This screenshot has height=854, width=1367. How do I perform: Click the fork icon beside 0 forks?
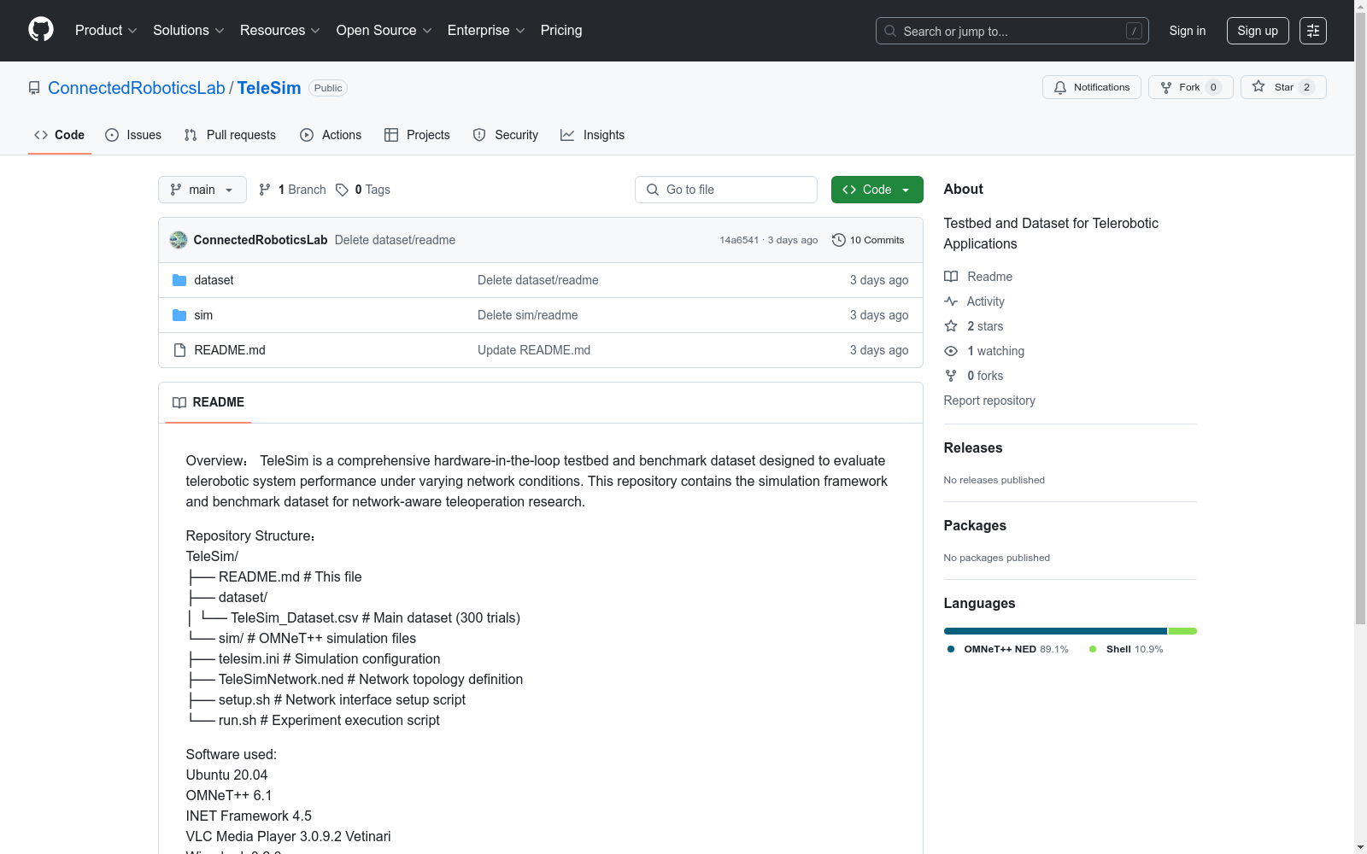click(x=951, y=376)
